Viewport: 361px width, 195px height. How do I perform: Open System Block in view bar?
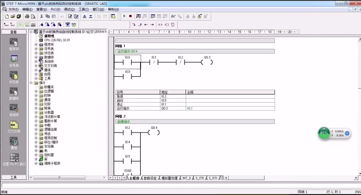click(14, 111)
